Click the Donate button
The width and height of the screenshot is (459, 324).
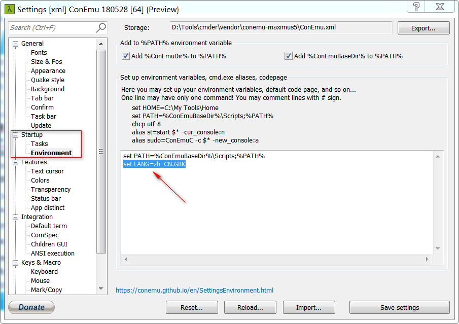click(x=31, y=307)
